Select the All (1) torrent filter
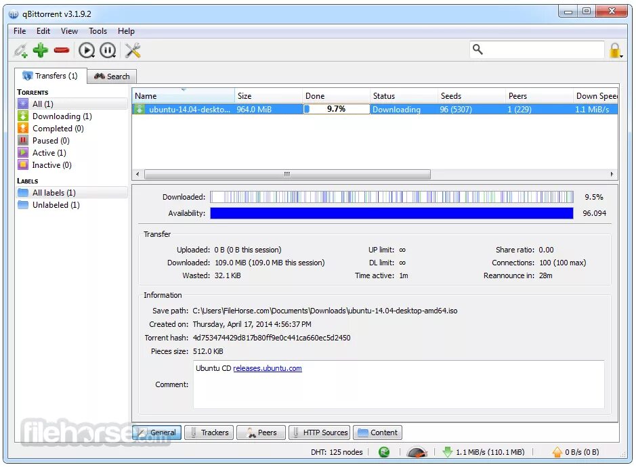Image resolution: width=636 pixels, height=467 pixels. 72,104
